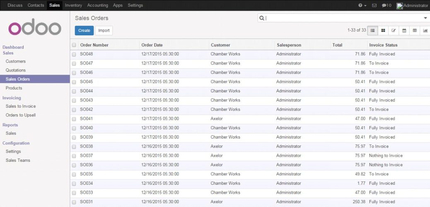
Task: Switch to graph view
Action: point(425,31)
